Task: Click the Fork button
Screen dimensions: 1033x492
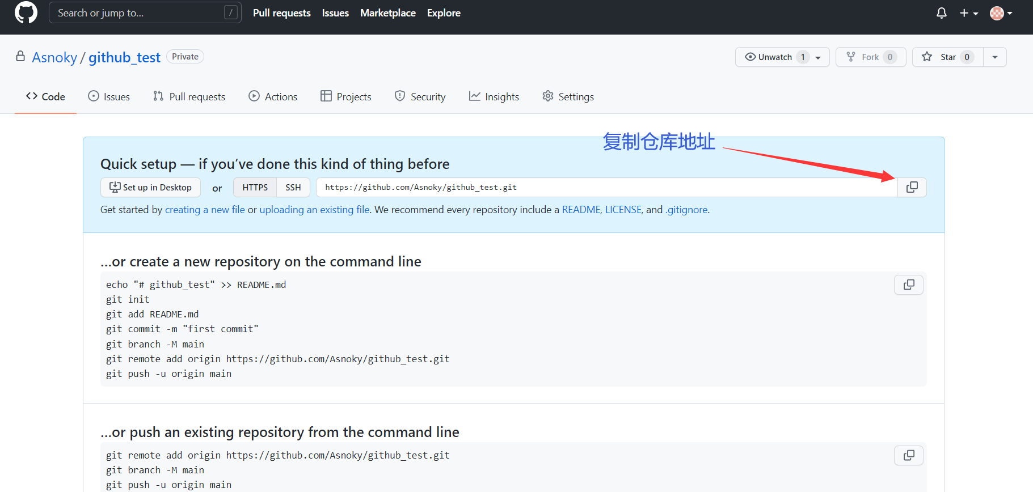Action: tap(871, 57)
